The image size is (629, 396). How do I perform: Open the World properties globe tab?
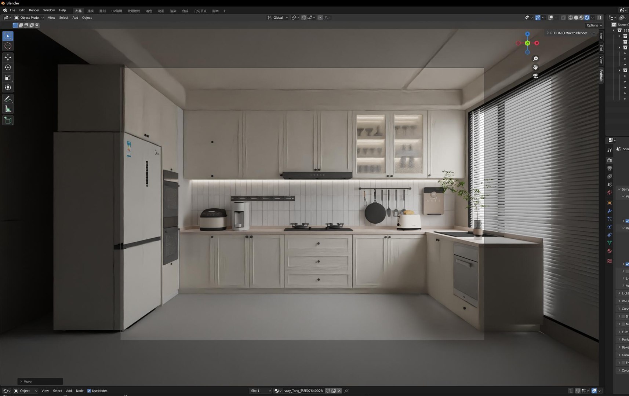point(610,192)
